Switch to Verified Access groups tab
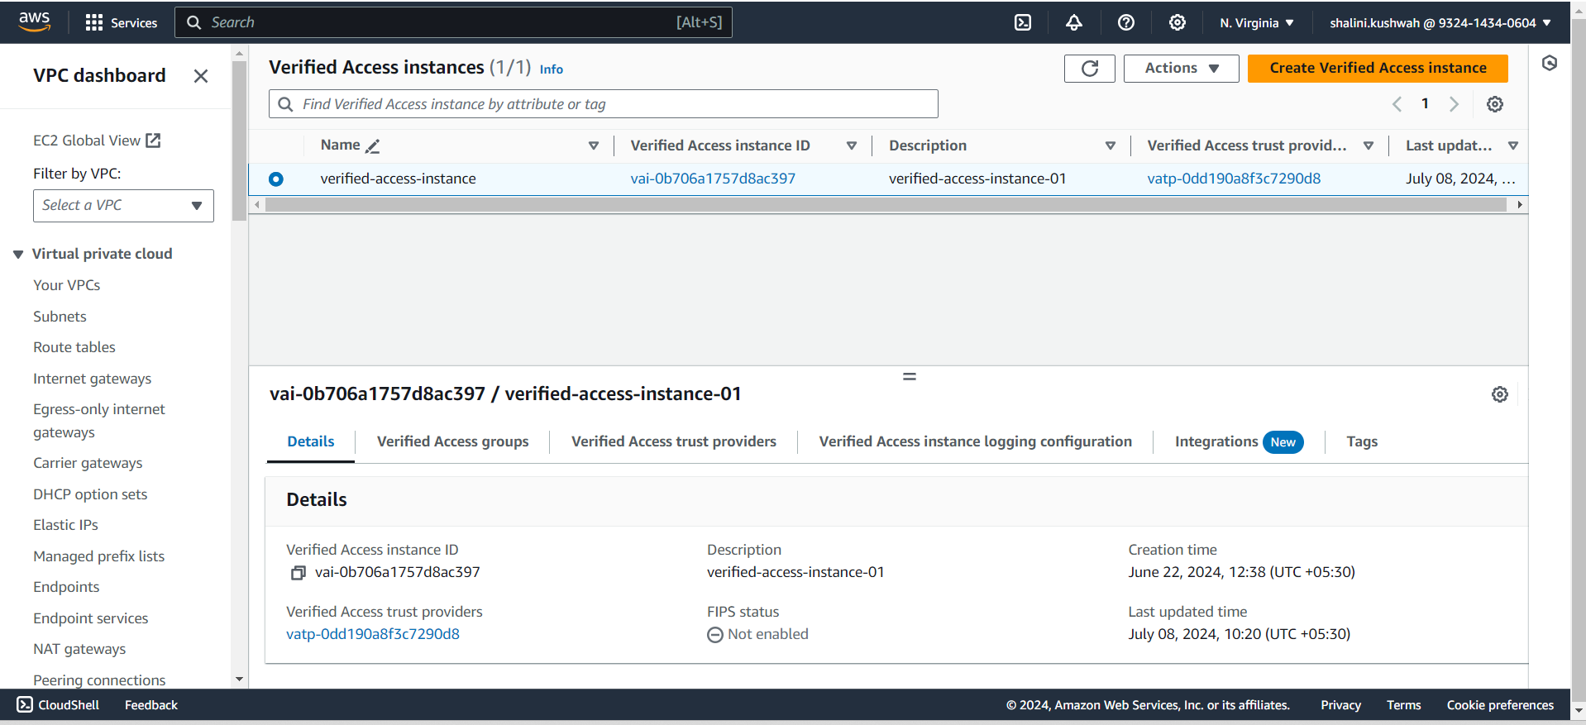This screenshot has height=725, width=1586. [452, 441]
